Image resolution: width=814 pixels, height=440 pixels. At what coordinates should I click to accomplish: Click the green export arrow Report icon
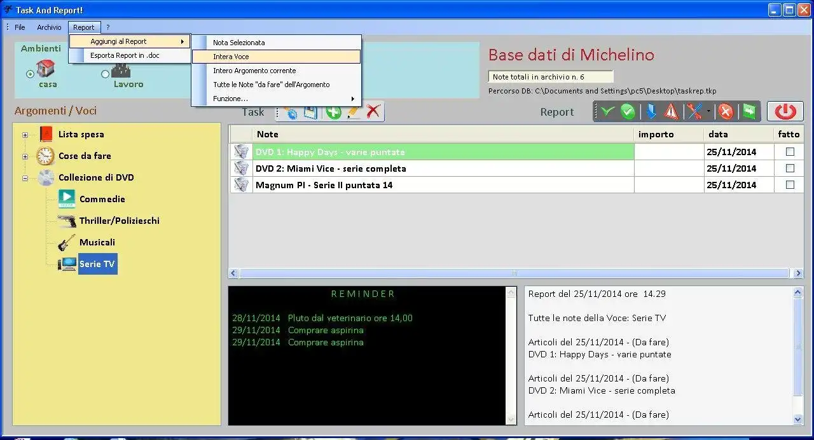[749, 112]
